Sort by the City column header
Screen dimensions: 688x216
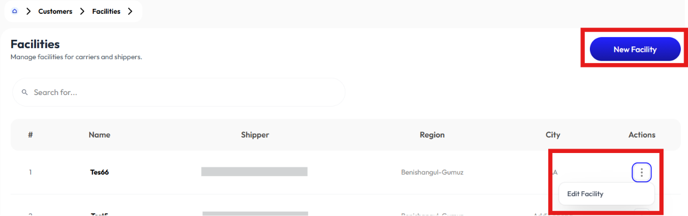(x=553, y=135)
